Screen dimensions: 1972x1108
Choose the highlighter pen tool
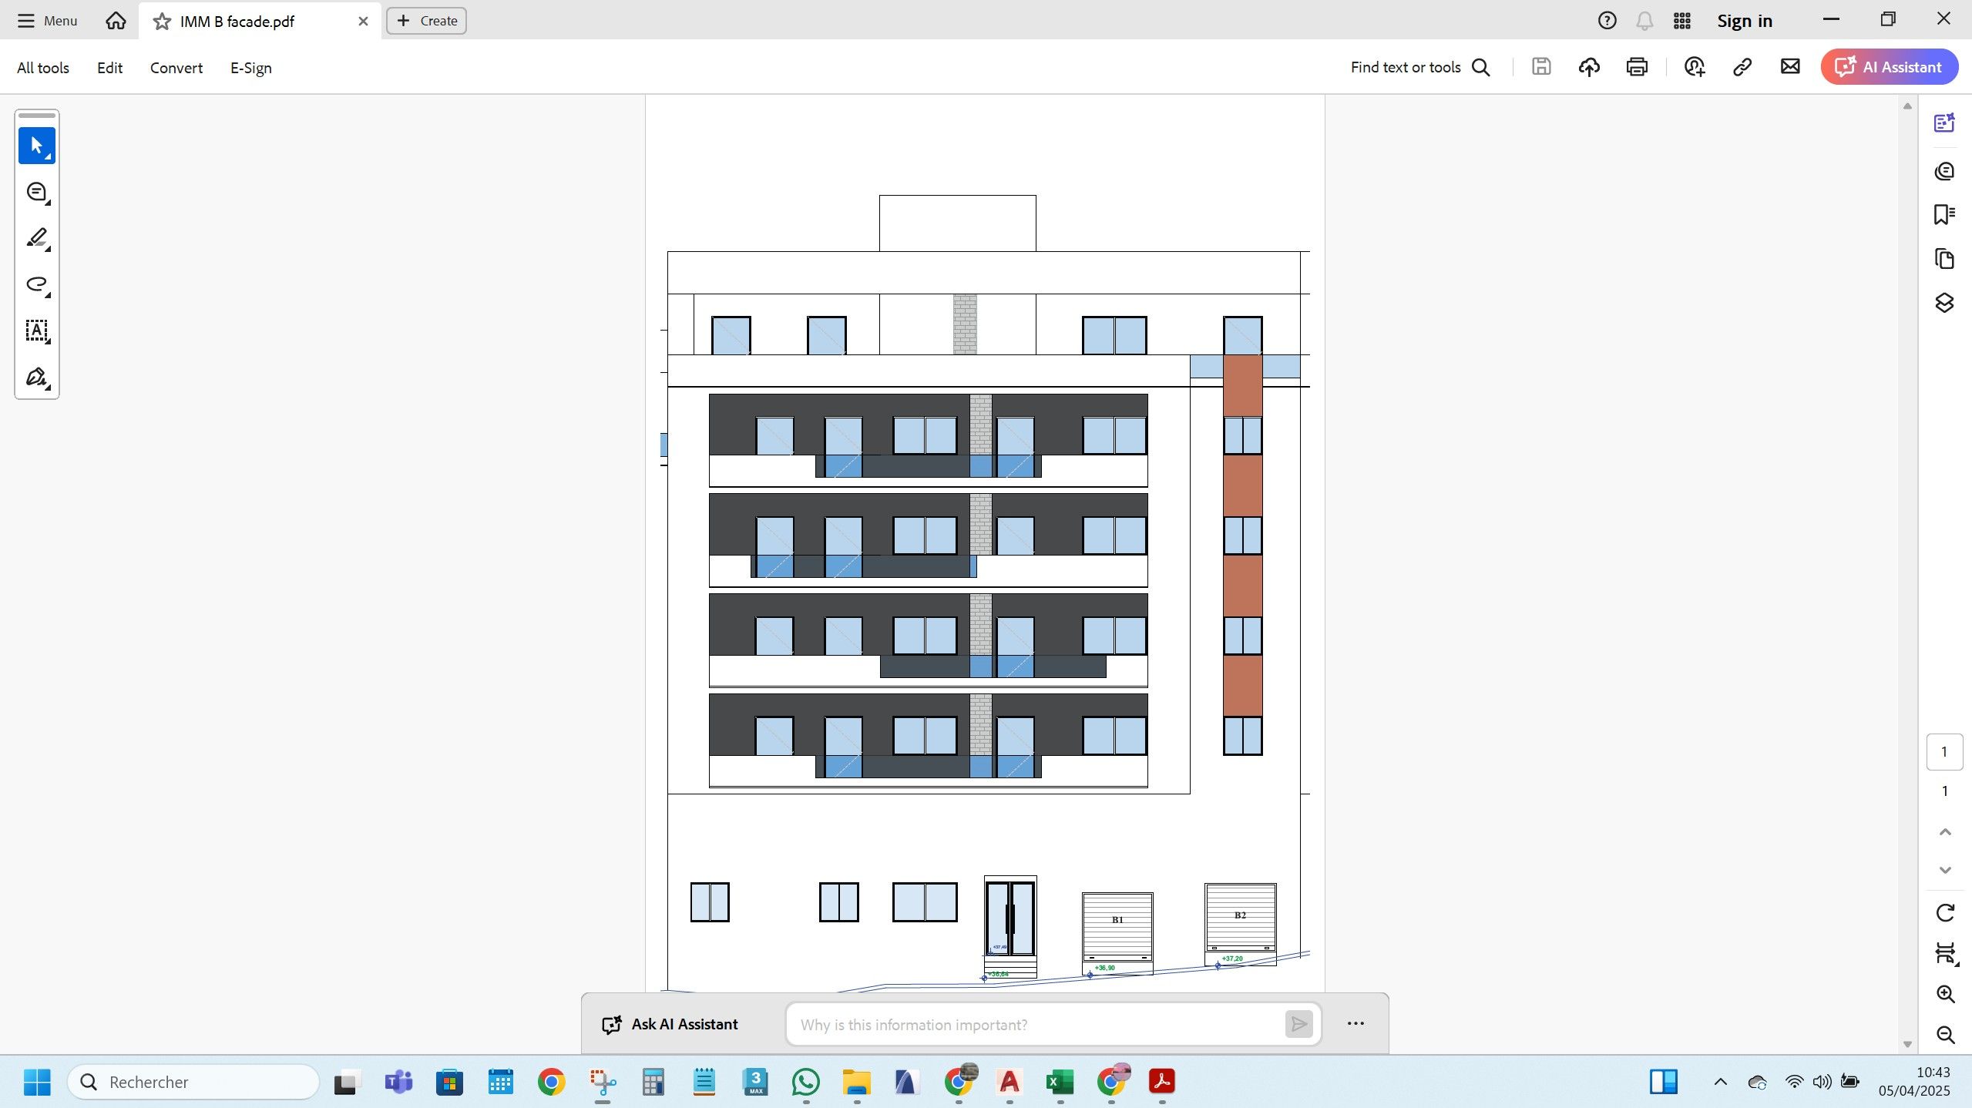coord(36,238)
